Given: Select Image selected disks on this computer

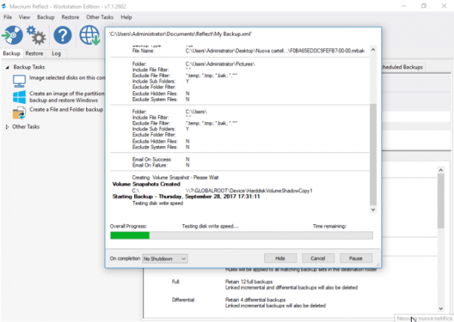Looking at the screenshot, I should coord(67,78).
